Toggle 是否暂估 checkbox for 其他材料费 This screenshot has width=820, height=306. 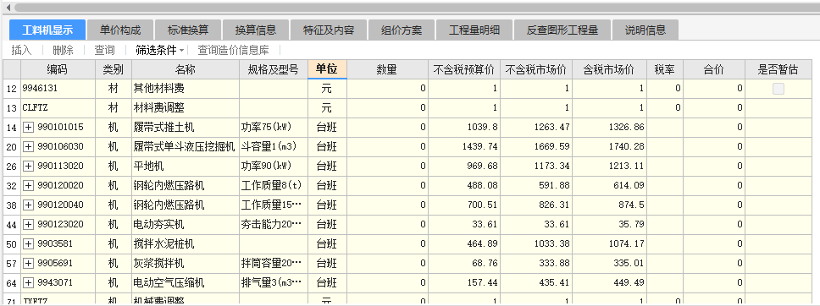point(778,90)
